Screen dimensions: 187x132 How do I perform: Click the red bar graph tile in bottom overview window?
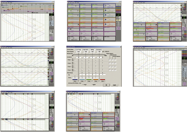[84, 119]
